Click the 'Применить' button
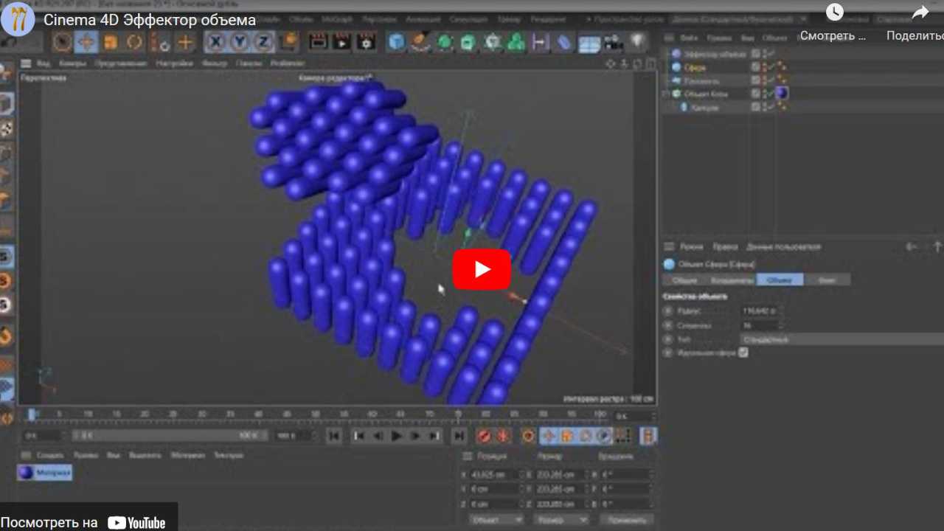Viewport: 944px width, 531px height. (626, 519)
